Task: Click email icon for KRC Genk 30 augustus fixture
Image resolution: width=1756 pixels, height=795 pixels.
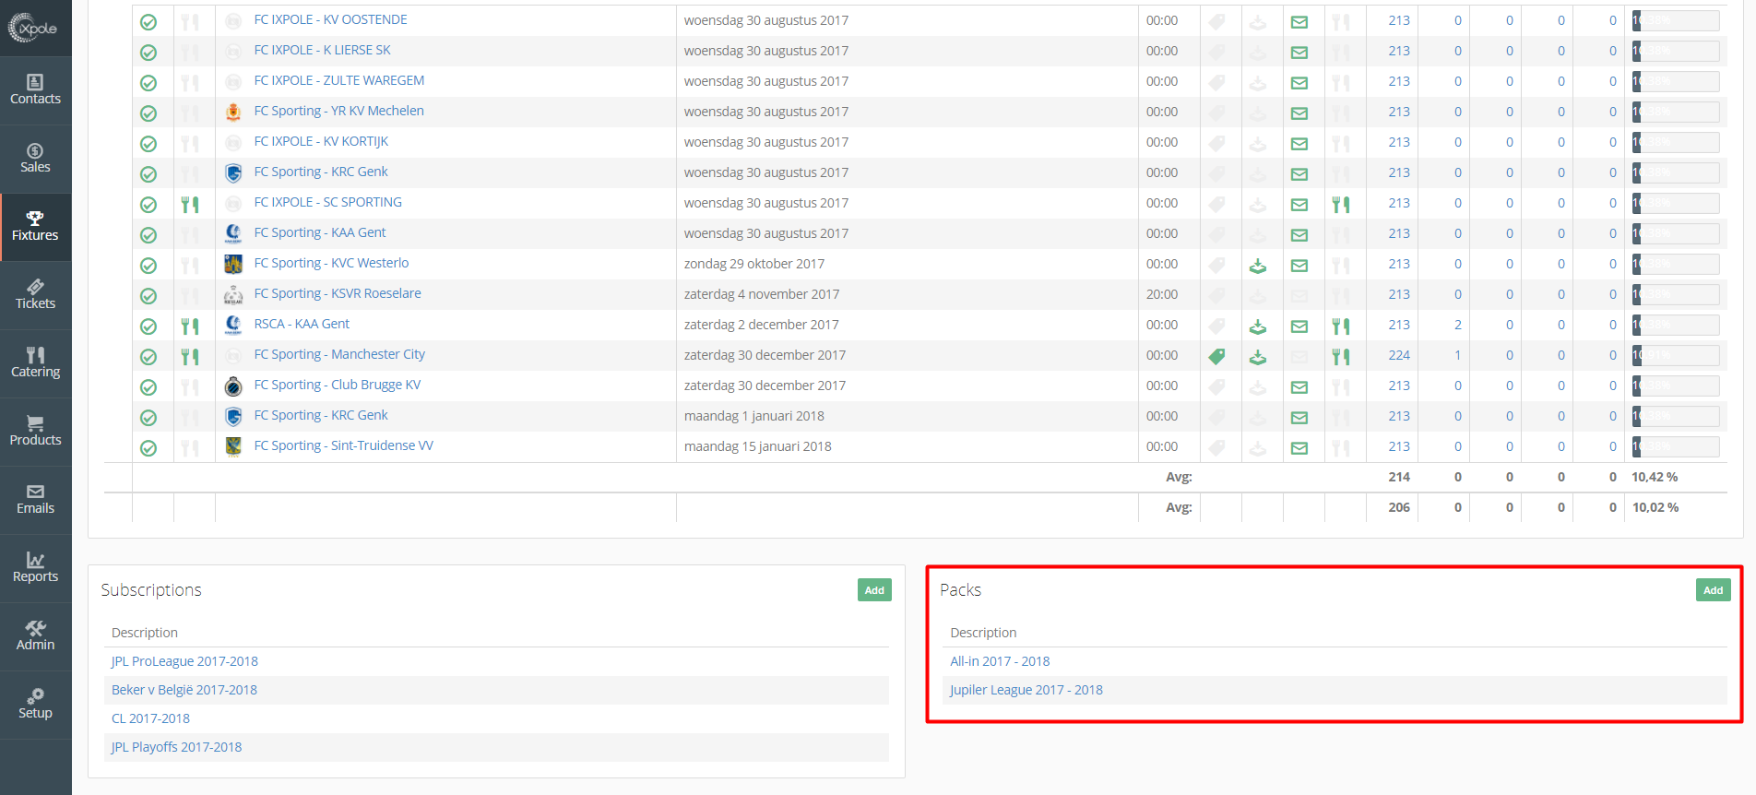Action: 1299,174
